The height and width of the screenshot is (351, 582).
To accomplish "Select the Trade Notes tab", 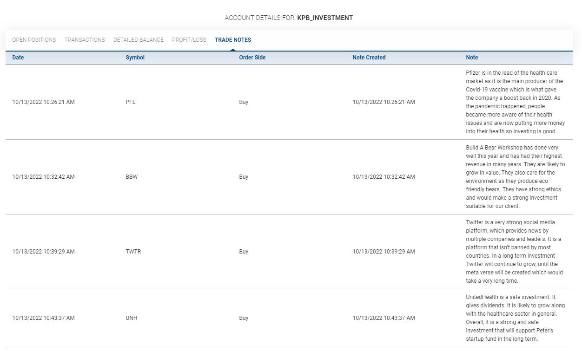I will pos(233,40).
